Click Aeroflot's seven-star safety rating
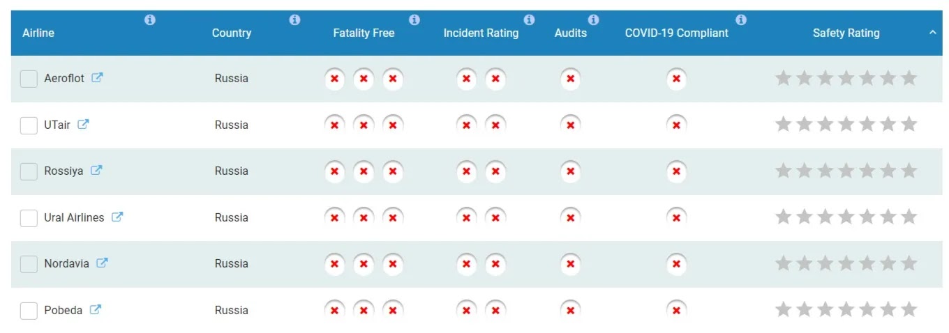The image size is (949, 333). [846, 78]
